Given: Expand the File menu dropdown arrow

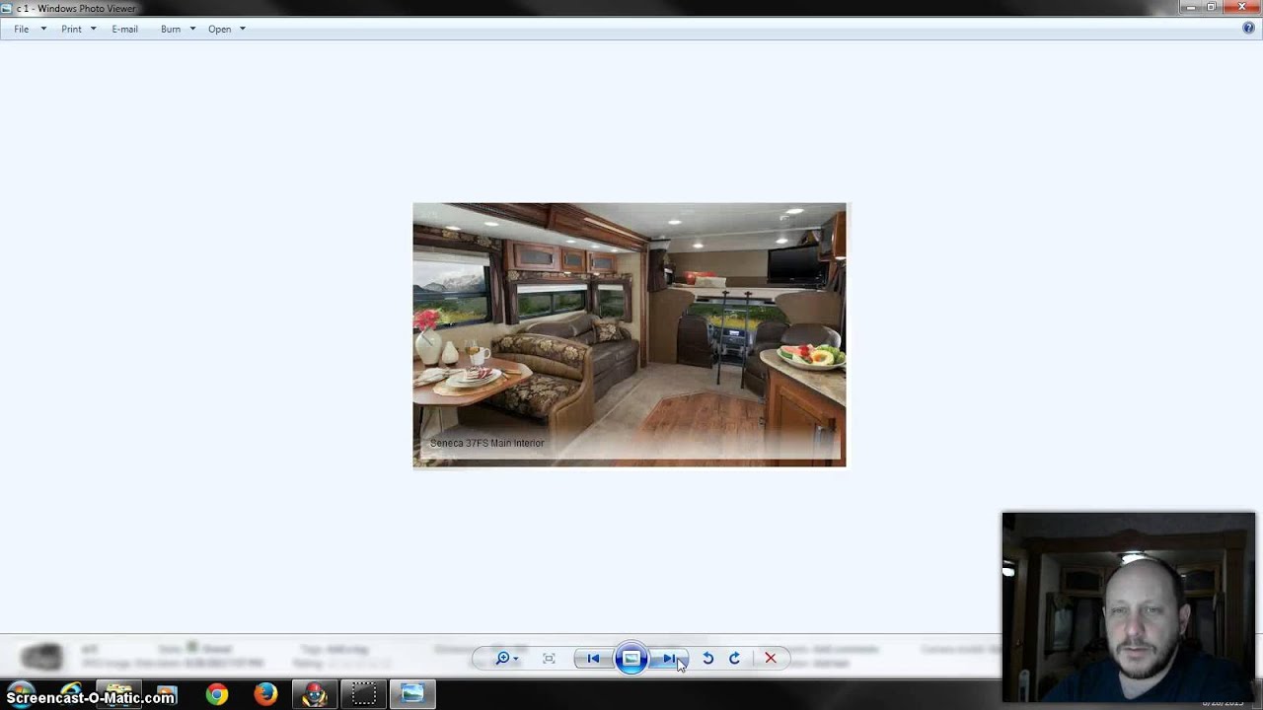Looking at the screenshot, I should pos(43,30).
